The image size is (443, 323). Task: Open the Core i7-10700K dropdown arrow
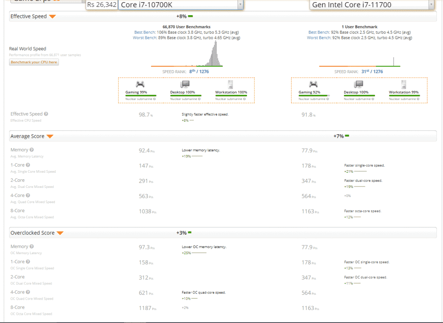click(x=240, y=4)
